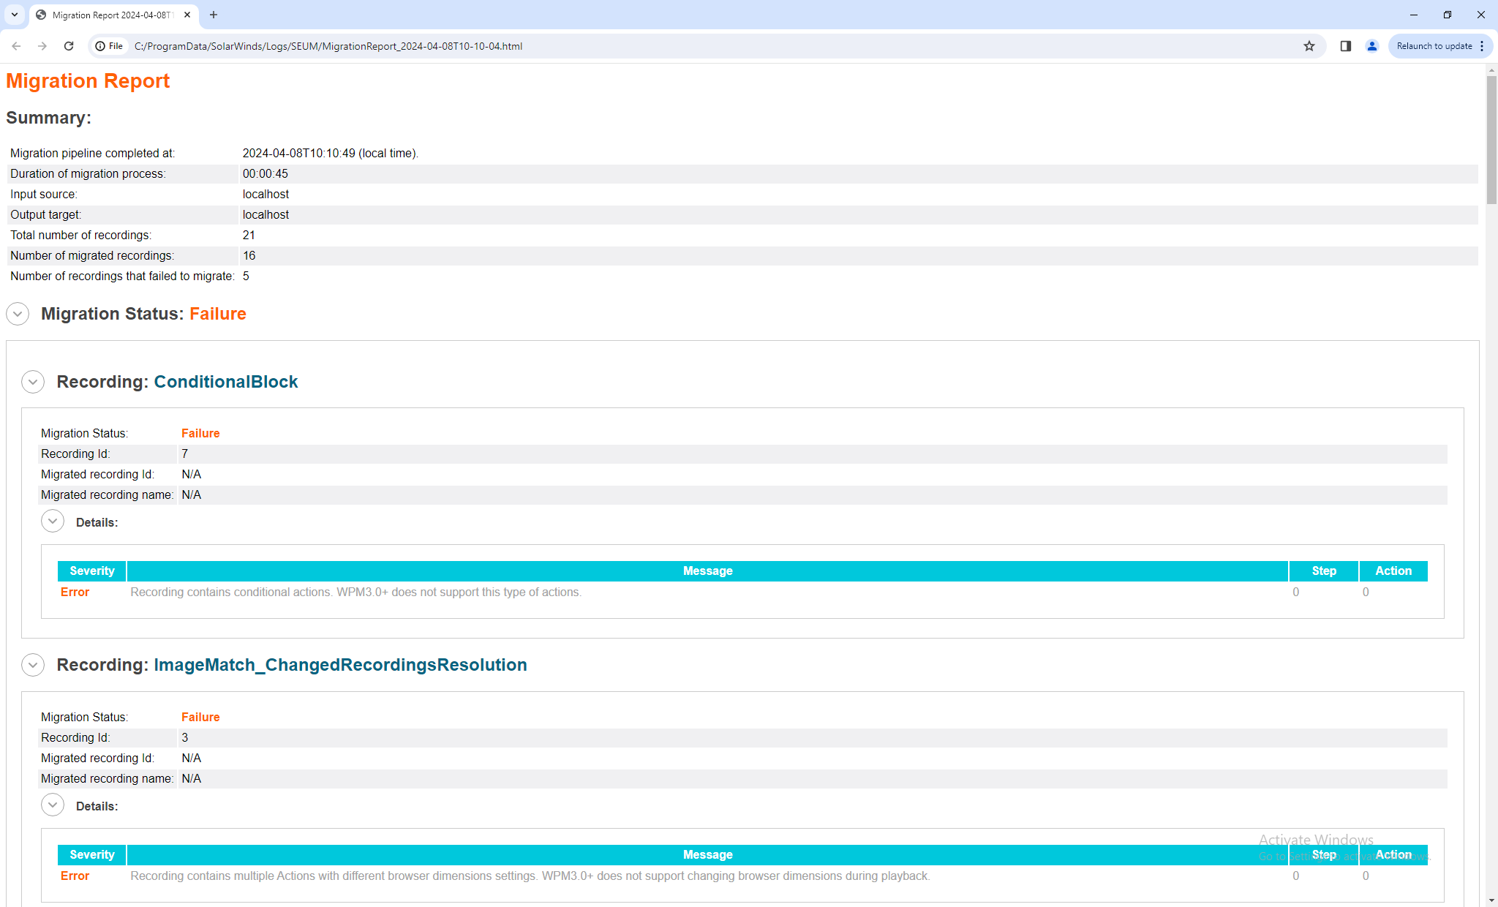Open the browser profile account icon
The width and height of the screenshot is (1498, 907).
(x=1371, y=45)
